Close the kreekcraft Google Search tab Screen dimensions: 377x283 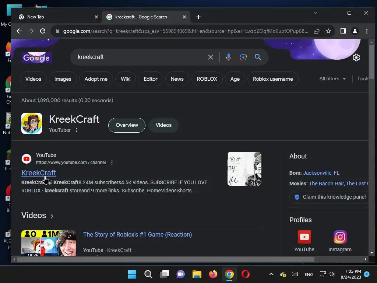click(x=184, y=17)
